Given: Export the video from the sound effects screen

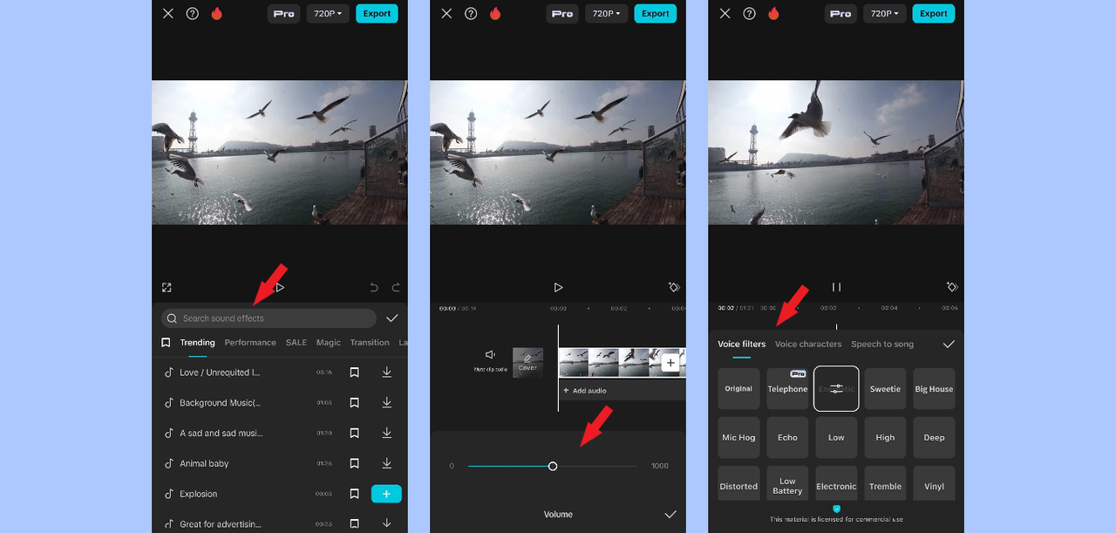Looking at the screenshot, I should click(377, 13).
